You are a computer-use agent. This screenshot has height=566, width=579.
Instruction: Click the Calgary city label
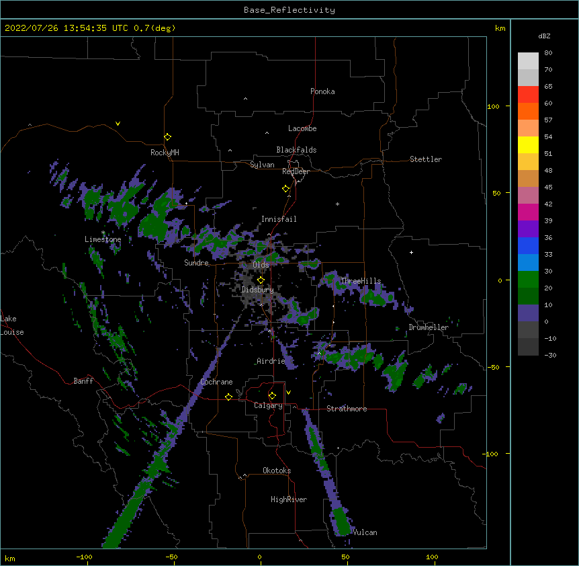point(268,405)
